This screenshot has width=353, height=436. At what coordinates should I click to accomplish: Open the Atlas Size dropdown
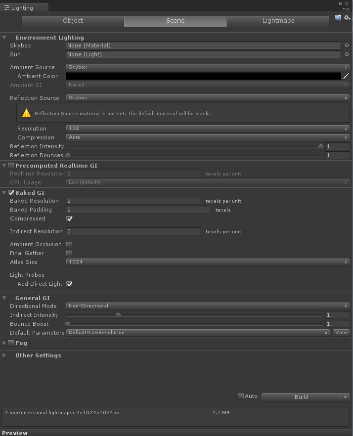[x=208, y=262]
